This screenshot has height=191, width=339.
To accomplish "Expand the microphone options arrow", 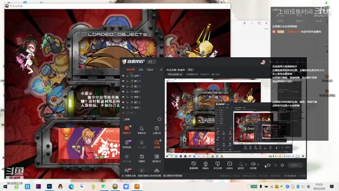I will tap(246, 165).
